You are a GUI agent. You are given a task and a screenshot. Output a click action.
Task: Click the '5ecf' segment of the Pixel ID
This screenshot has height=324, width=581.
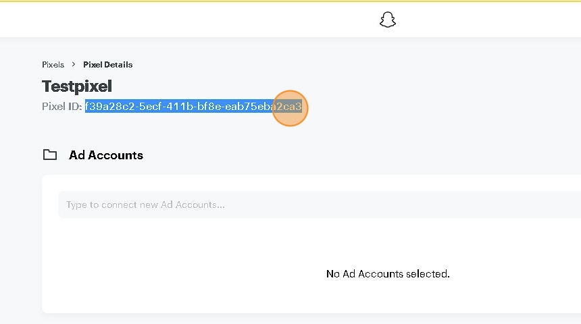pos(151,107)
